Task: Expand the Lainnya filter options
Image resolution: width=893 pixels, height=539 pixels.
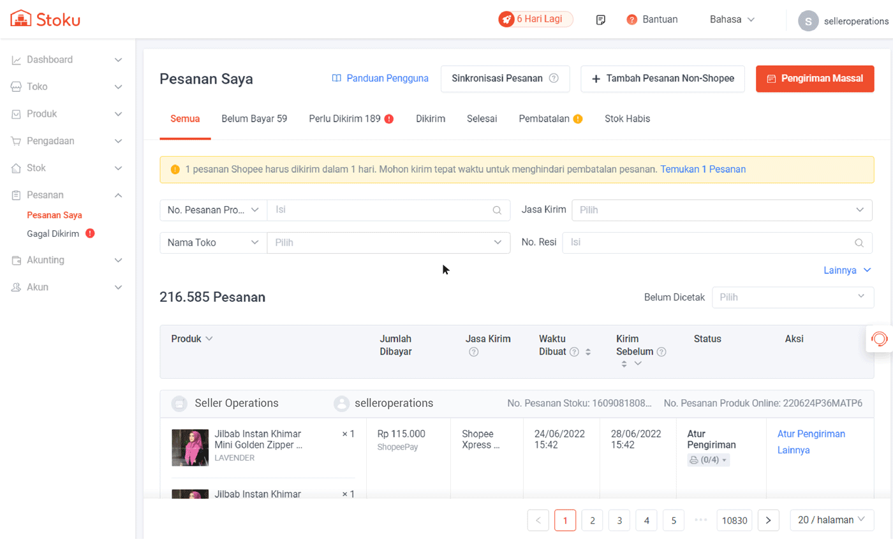Action: pos(847,270)
